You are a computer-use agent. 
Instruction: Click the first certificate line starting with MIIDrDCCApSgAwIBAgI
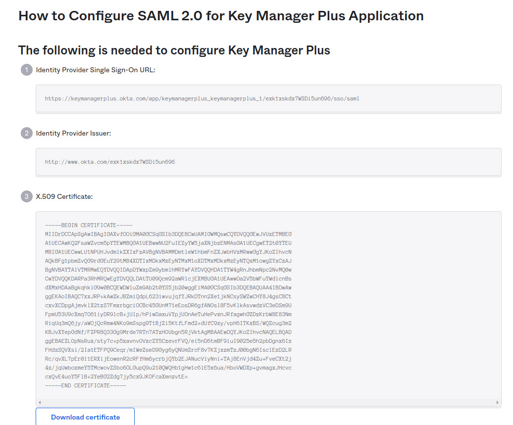[168, 234]
